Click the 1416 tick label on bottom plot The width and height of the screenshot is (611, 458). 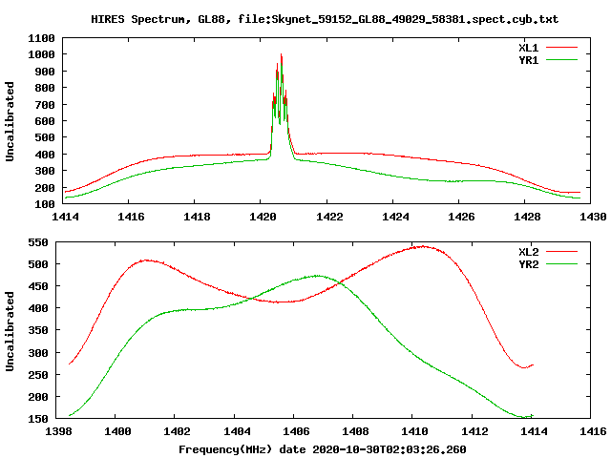click(x=593, y=431)
